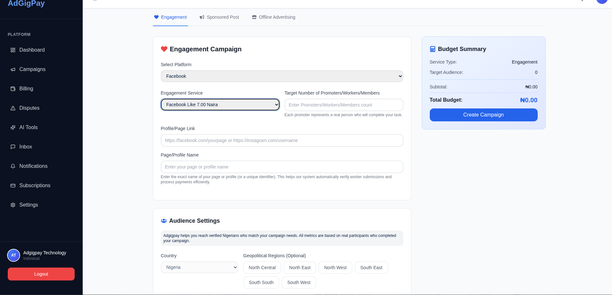Click the red heart icon beside Engagement Campaign
The image size is (612, 295).
[x=164, y=49]
